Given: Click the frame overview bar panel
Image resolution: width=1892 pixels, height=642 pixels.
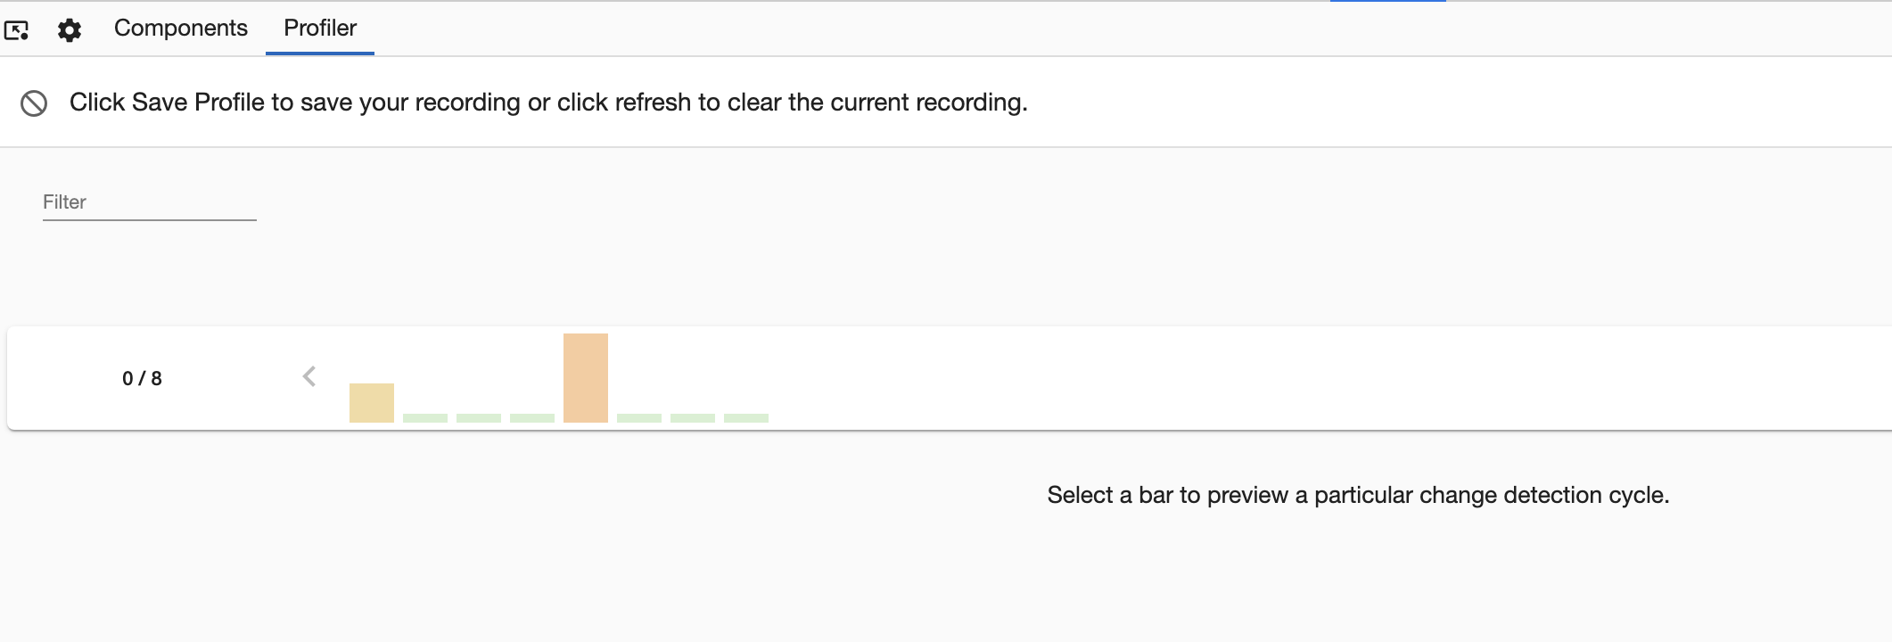Looking at the screenshot, I should pos(1248,376).
